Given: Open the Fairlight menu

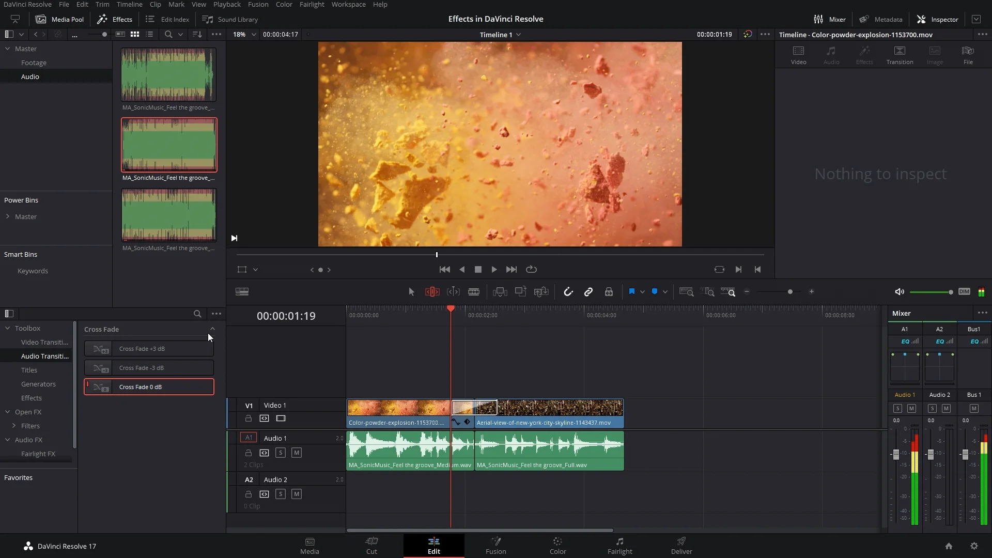Looking at the screenshot, I should tap(312, 4).
